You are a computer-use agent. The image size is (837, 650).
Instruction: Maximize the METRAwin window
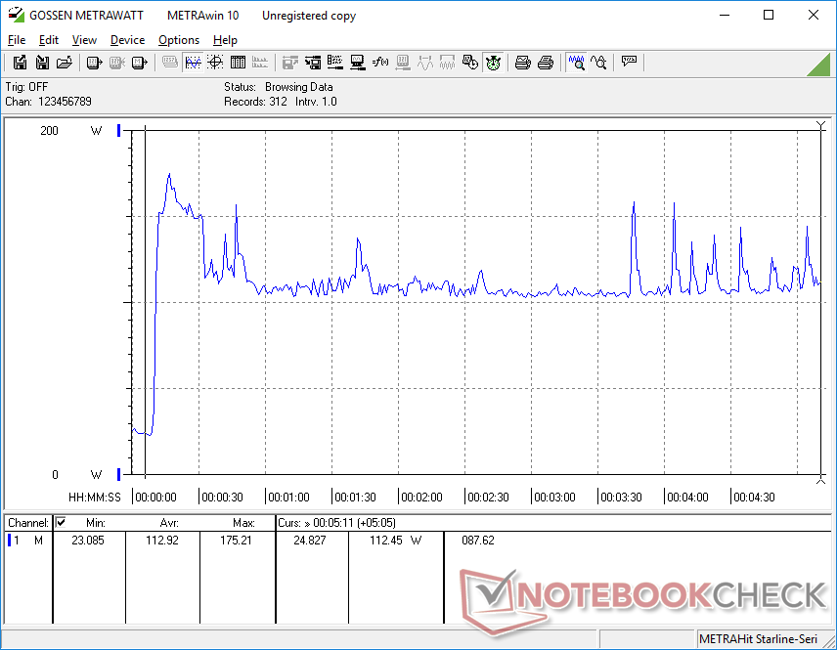(769, 15)
